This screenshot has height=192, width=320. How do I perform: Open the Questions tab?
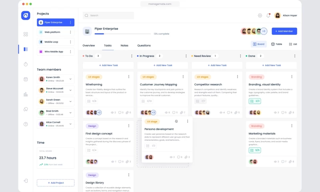tap(144, 46)
